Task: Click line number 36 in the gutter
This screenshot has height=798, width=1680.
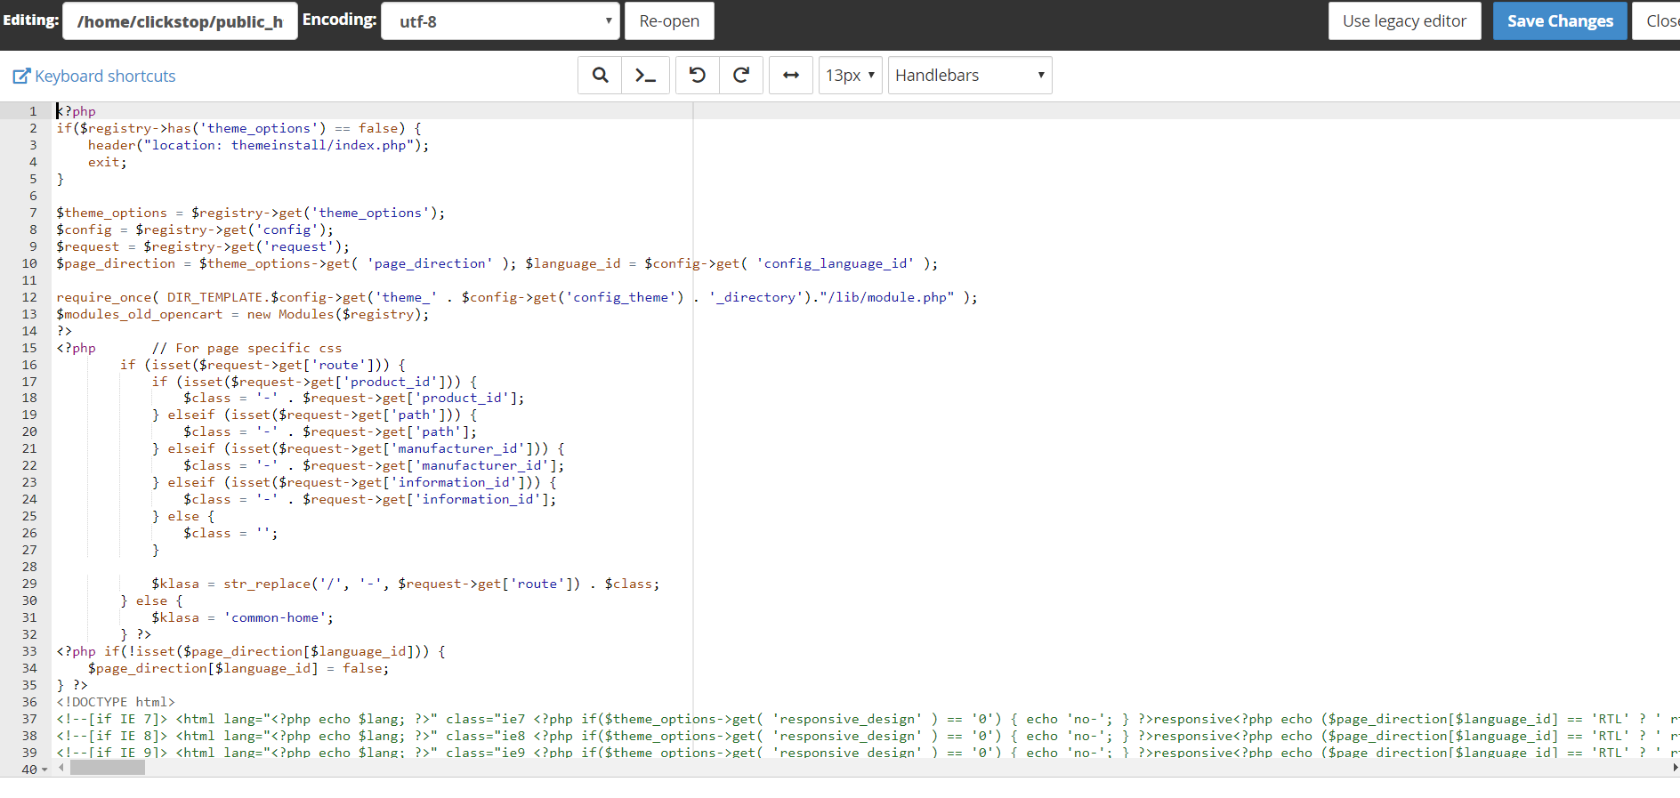Action: point(29,702)
